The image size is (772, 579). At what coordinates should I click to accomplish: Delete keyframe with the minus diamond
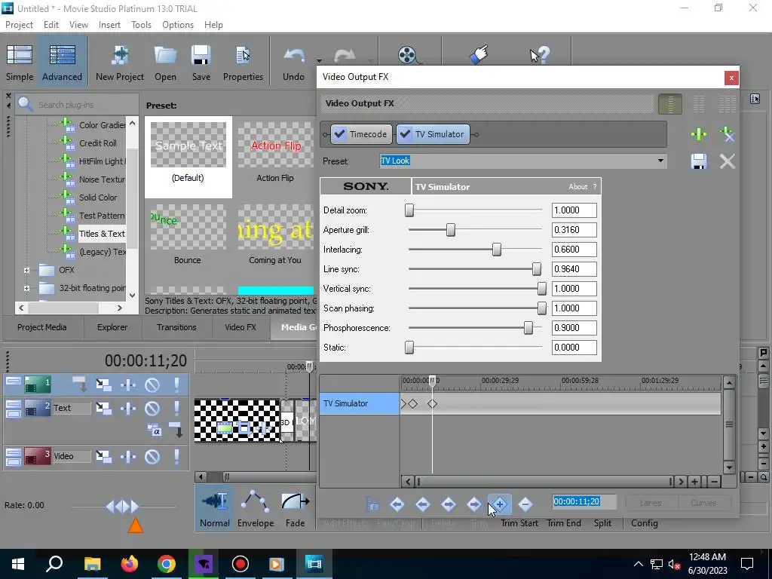525,504
